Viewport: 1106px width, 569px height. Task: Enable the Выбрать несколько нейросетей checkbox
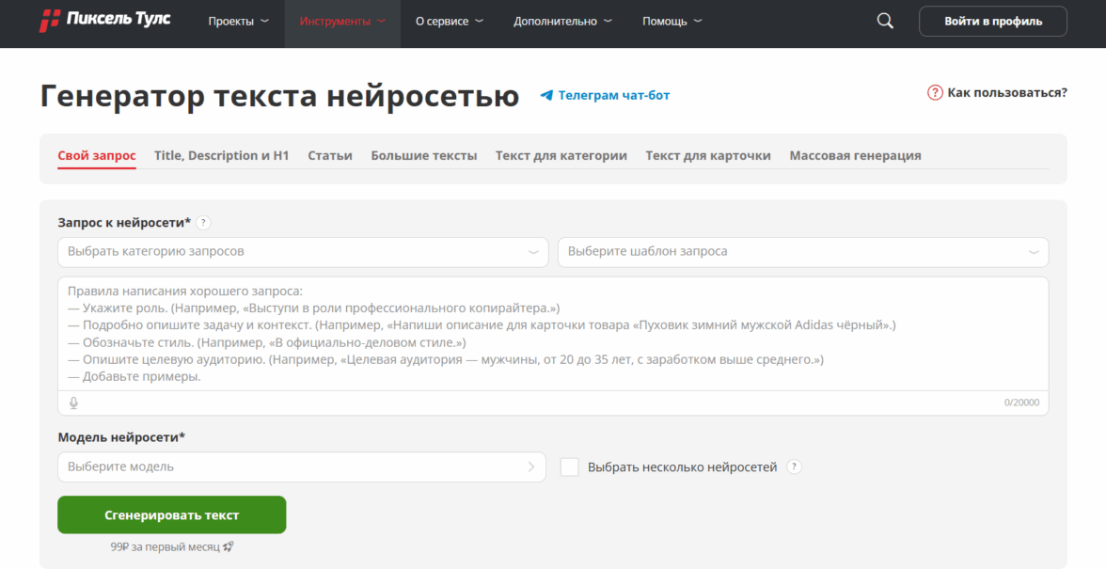(569, 466)
